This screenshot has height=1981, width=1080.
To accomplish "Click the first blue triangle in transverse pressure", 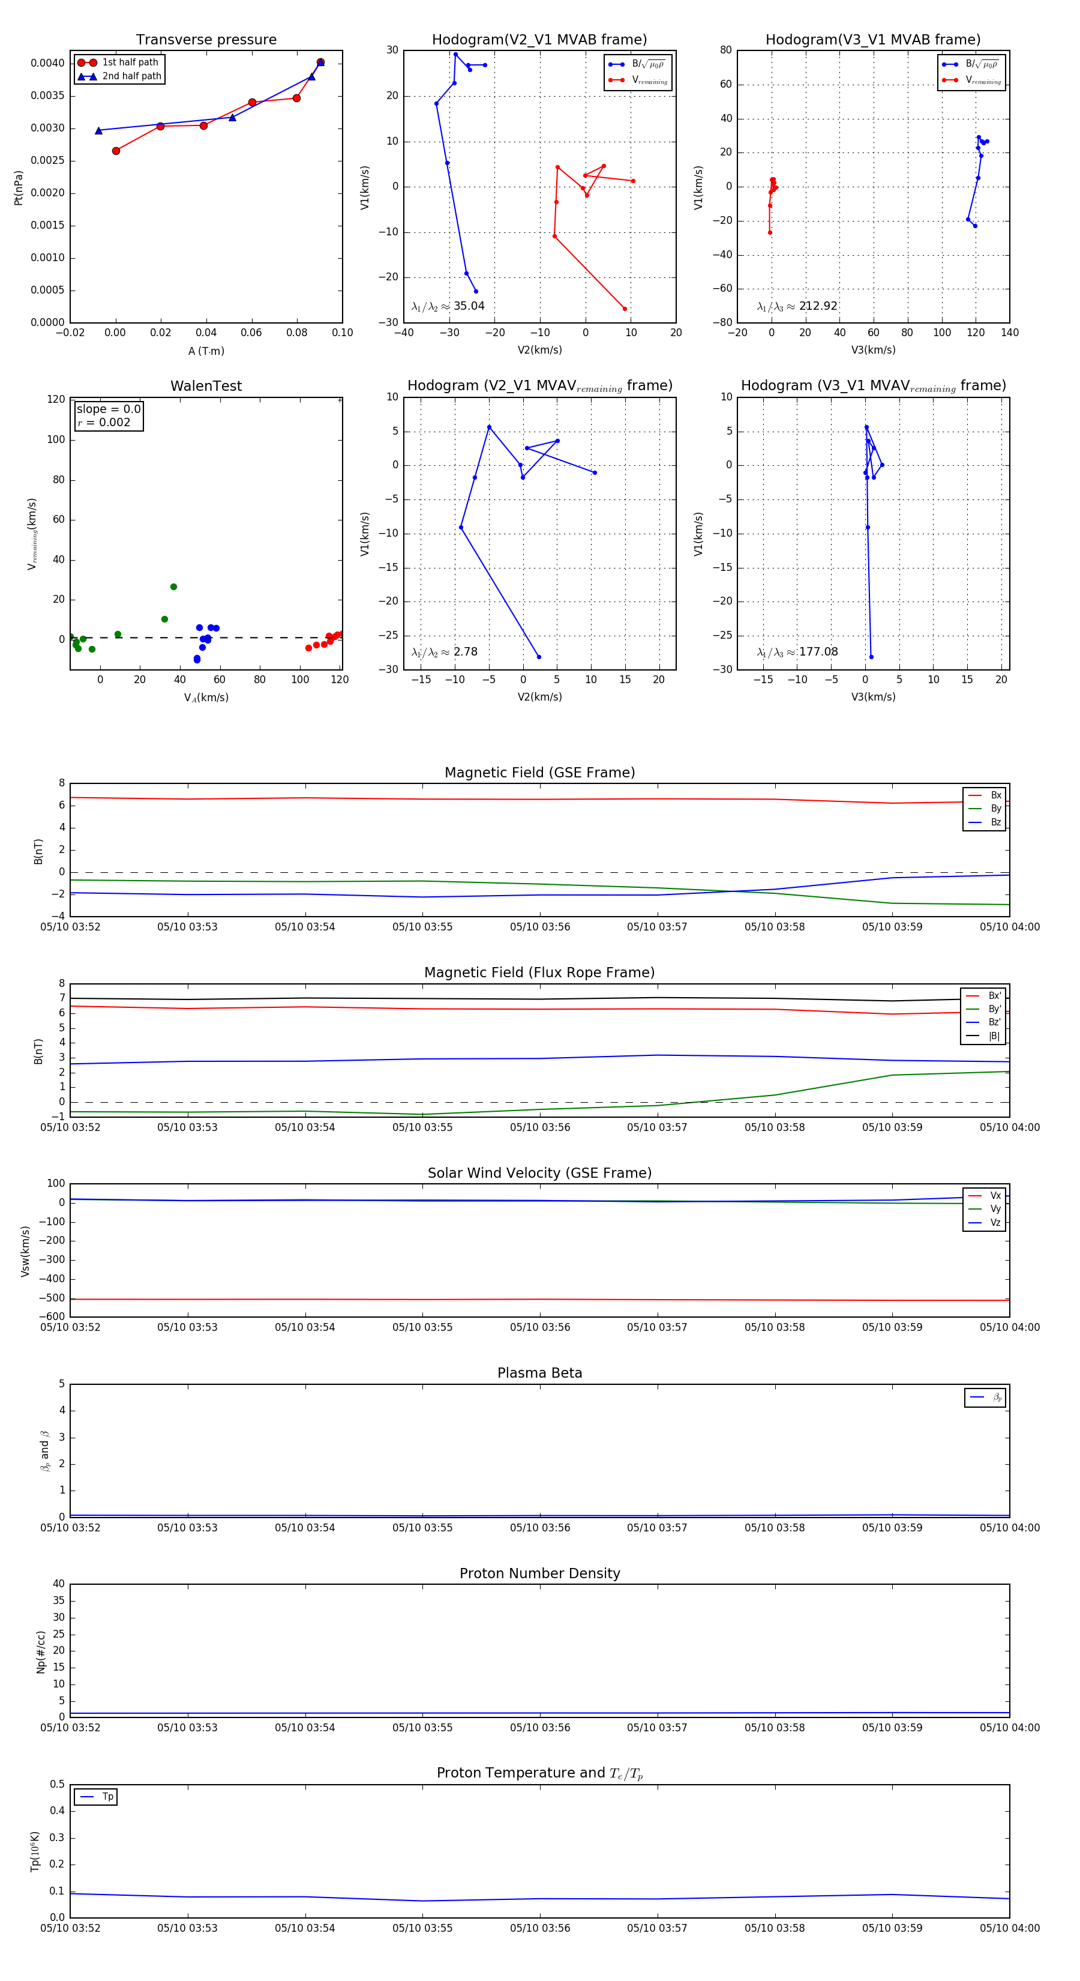I will [x=98, y=131].
